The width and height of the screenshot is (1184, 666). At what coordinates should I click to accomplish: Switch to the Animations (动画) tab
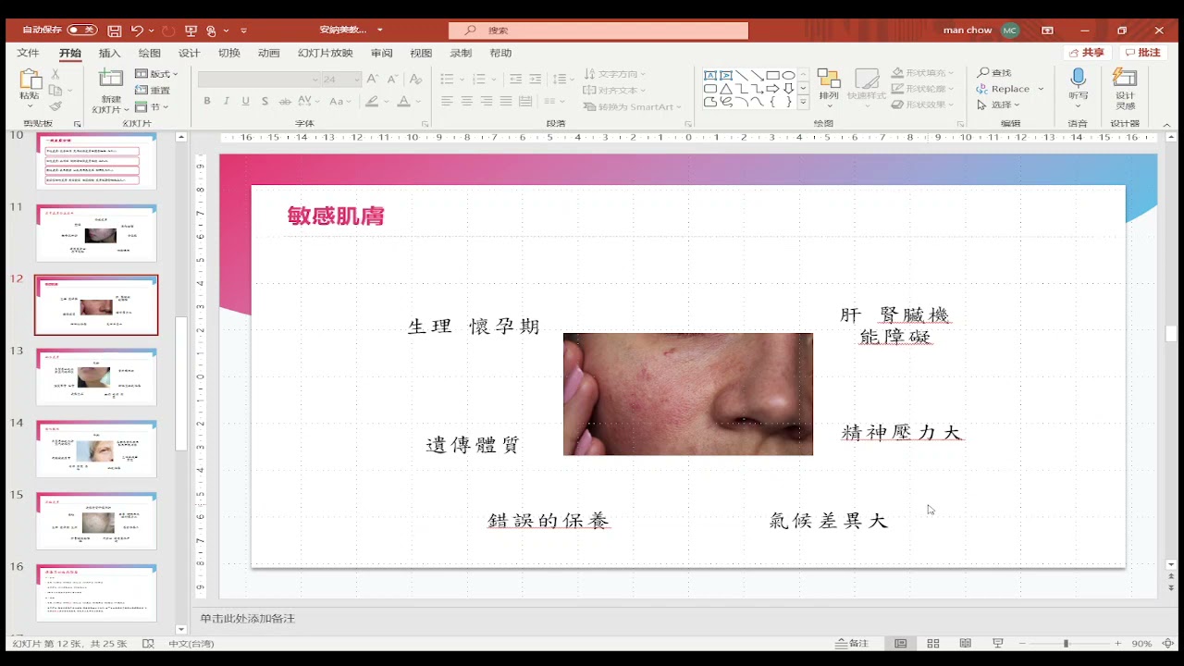[x=268, y=54]
